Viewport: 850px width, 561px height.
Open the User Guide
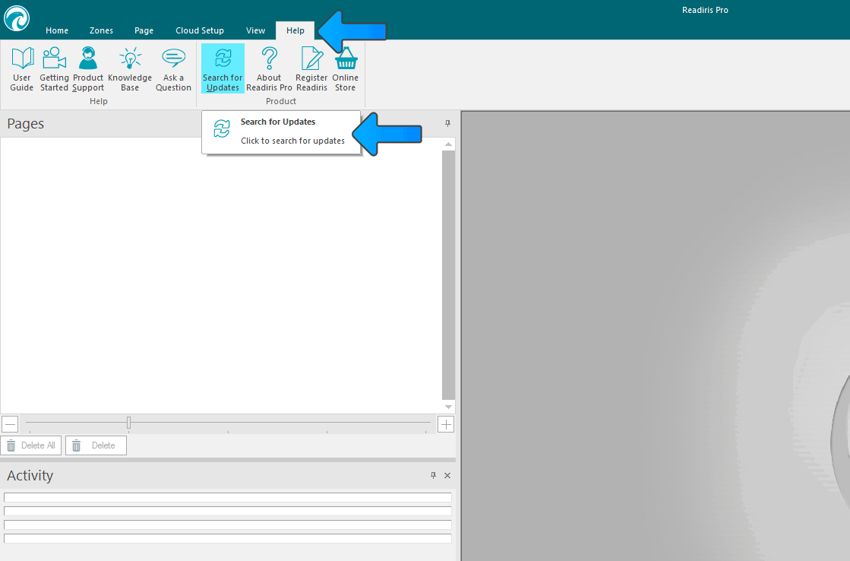22,69
